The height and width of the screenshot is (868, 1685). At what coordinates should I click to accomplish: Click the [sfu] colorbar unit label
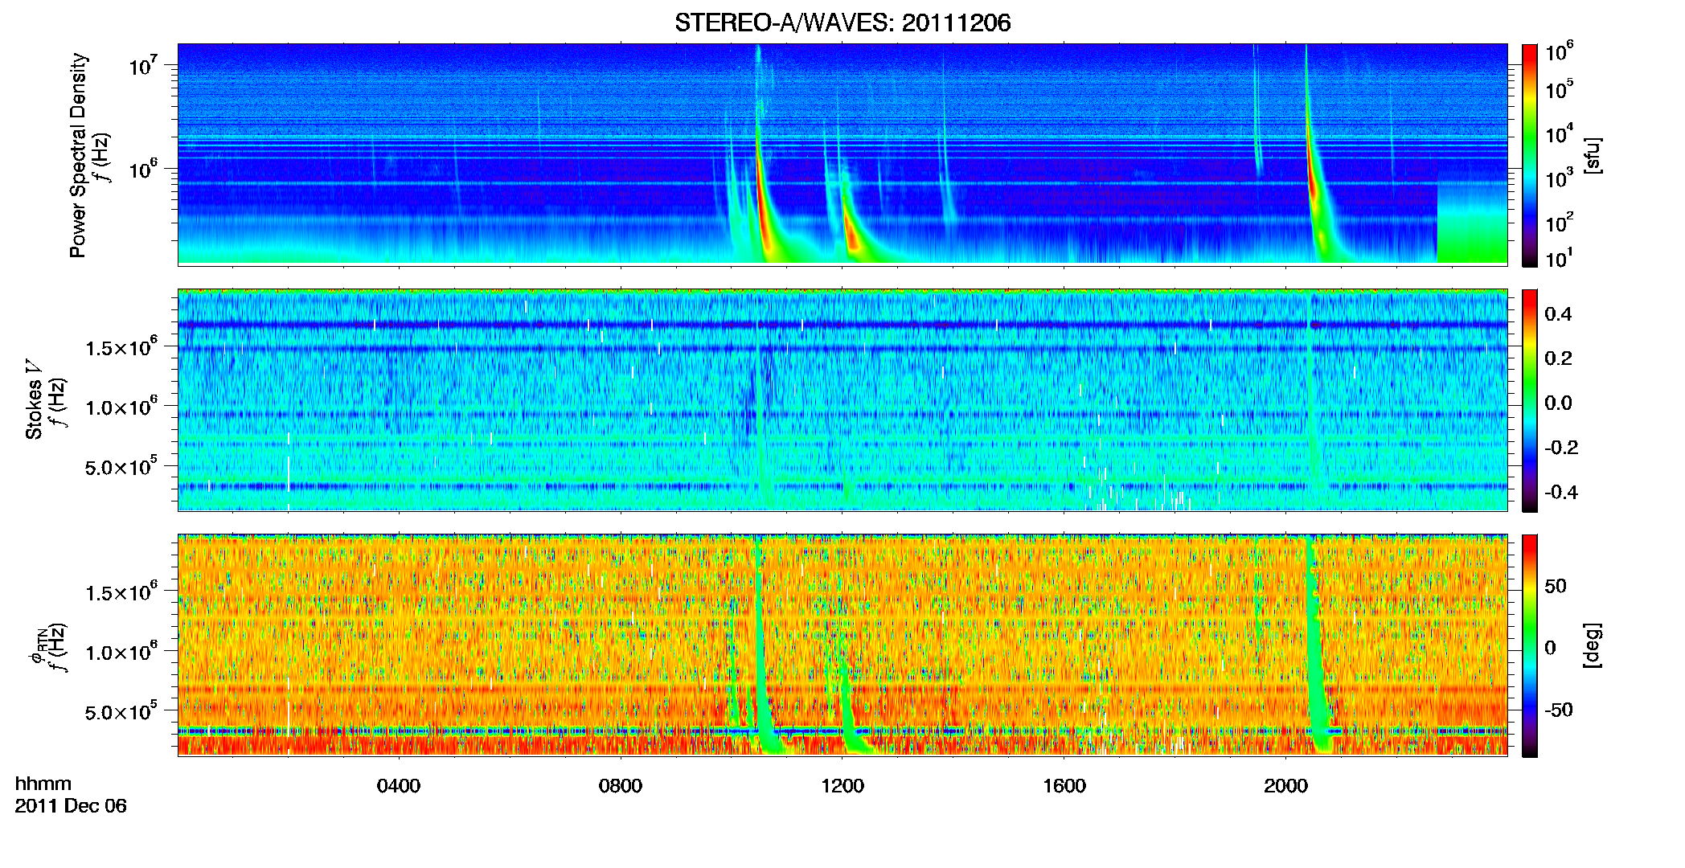(1593, 155)
